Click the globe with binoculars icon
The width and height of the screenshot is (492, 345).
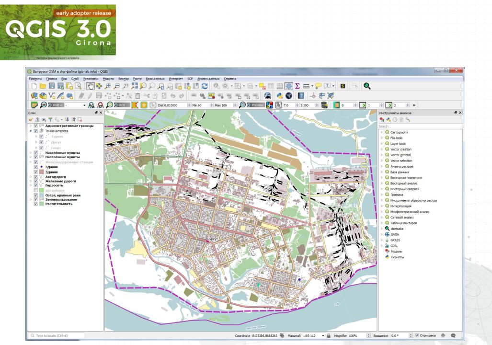(267, 96)
